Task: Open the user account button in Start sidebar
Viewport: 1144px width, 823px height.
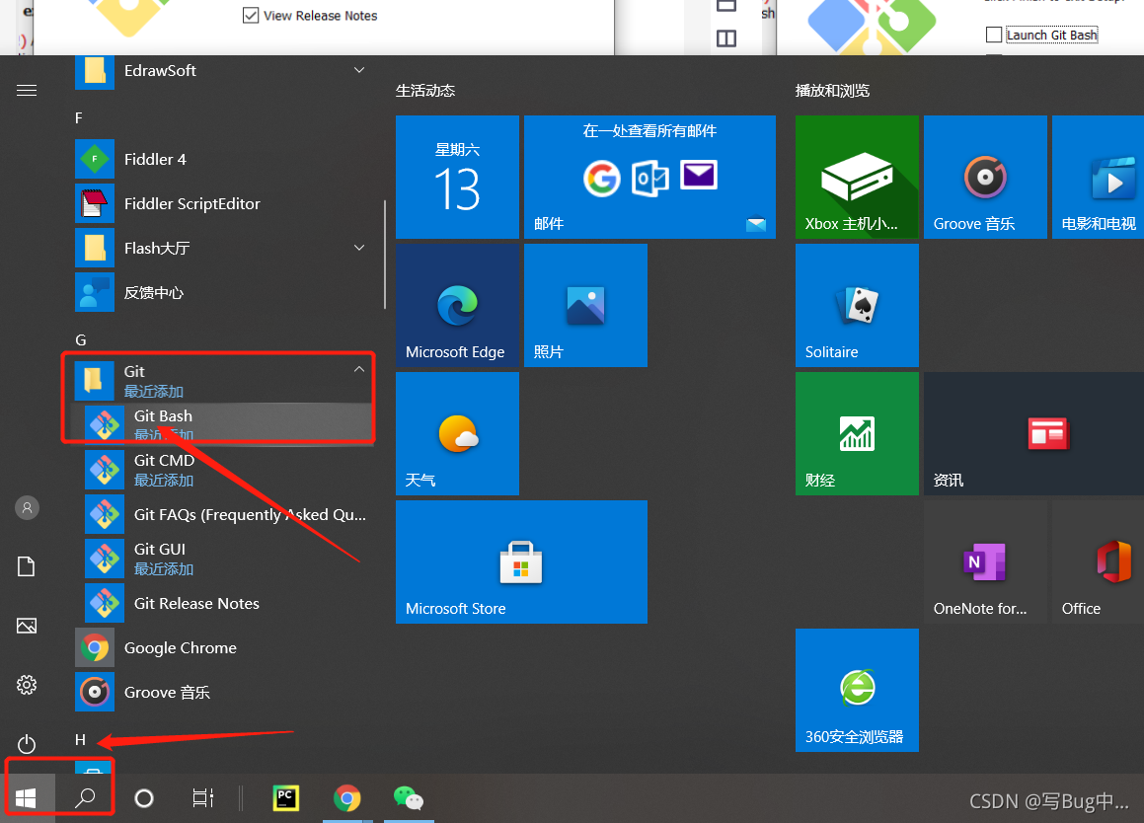Action: [x=27, y=508]
